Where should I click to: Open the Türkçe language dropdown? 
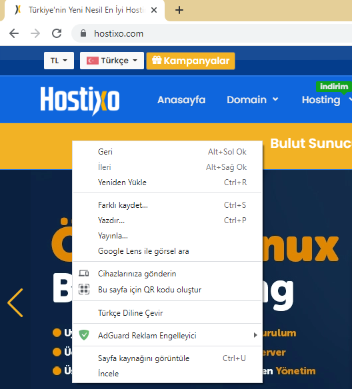coord(112,61)
